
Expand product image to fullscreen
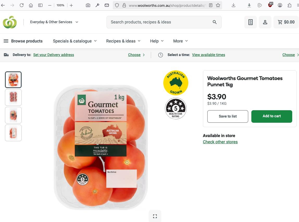point(155,216)
